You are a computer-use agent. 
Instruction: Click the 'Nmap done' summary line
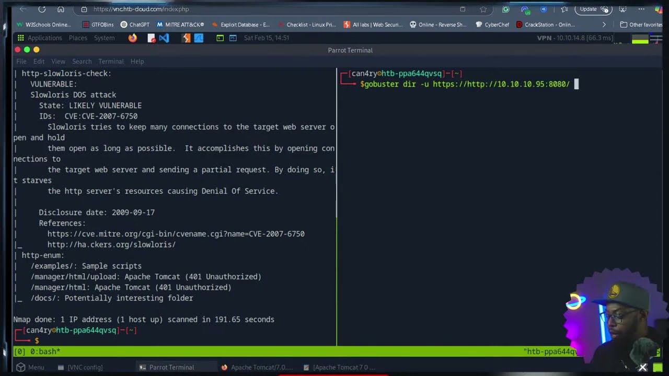tap(144, 320)
